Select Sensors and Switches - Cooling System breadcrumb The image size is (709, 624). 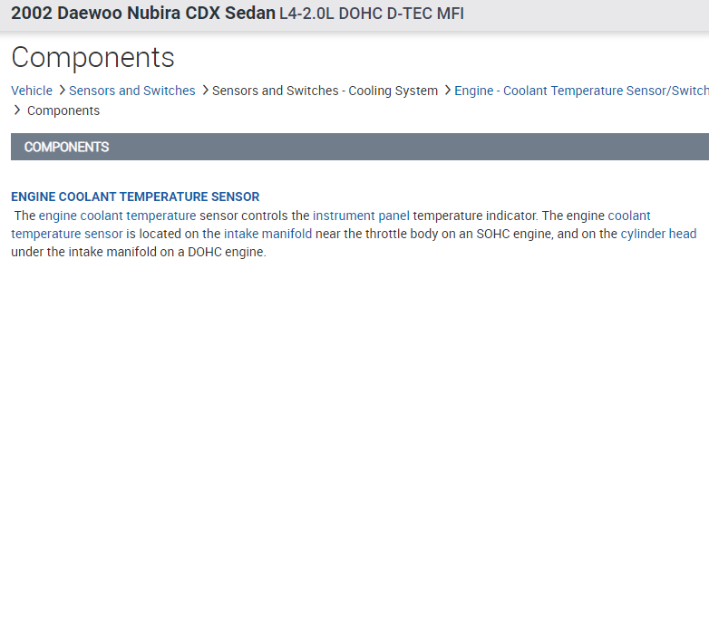click(325, 91)
